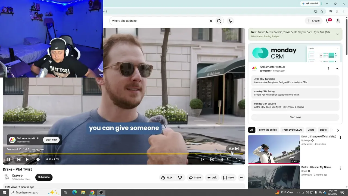This screenshot has height=196, width=348.
Task: Open the Create menu
Action: [313, 21]
